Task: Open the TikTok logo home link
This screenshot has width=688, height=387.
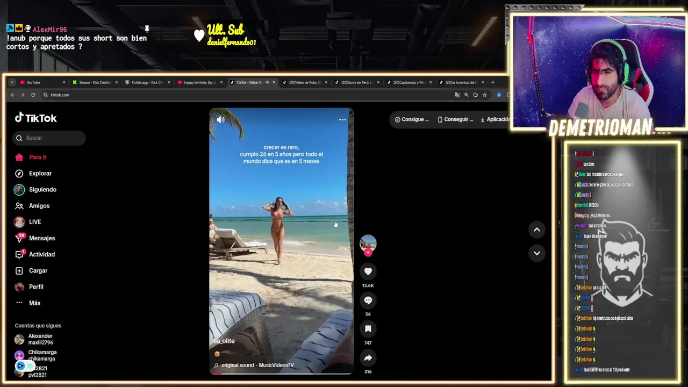Action: click(x=35, y=118)
